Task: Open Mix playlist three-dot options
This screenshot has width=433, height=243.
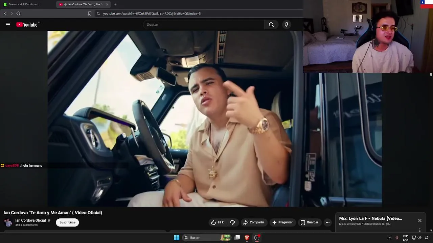Action: click(420, 230)
